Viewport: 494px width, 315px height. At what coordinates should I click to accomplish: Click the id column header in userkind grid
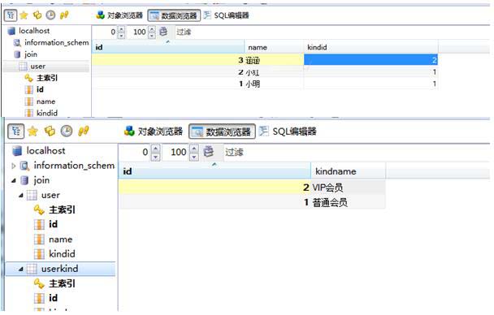coord(214,171)
